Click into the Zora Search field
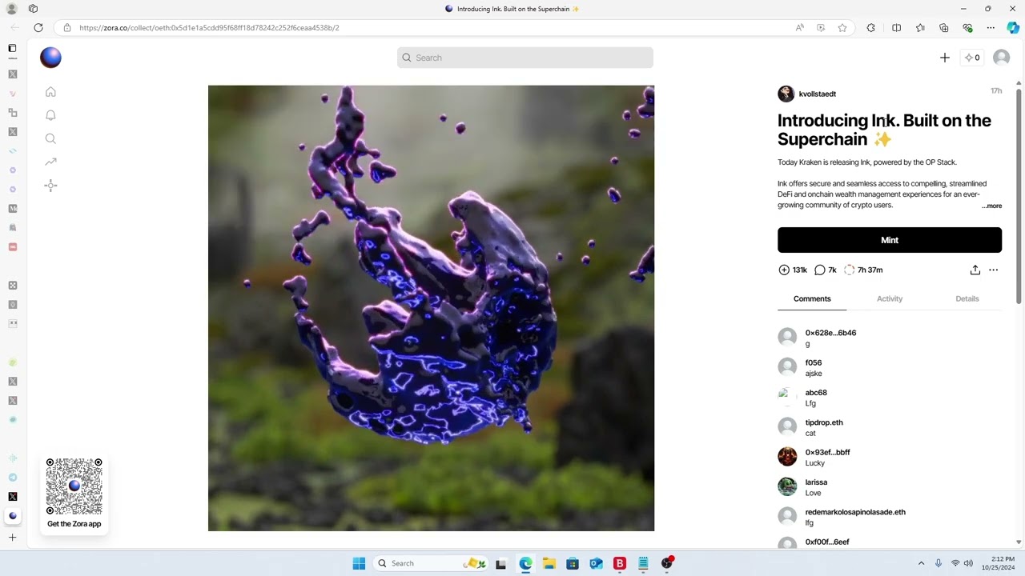This screenshot has width=1025, height=576. [525, 58]
